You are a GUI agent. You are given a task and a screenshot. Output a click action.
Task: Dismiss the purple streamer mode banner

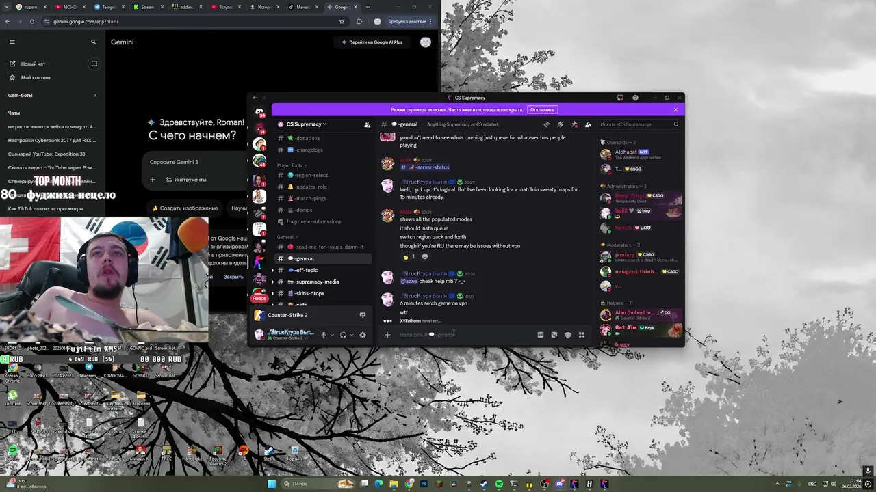tap(675, 109)
